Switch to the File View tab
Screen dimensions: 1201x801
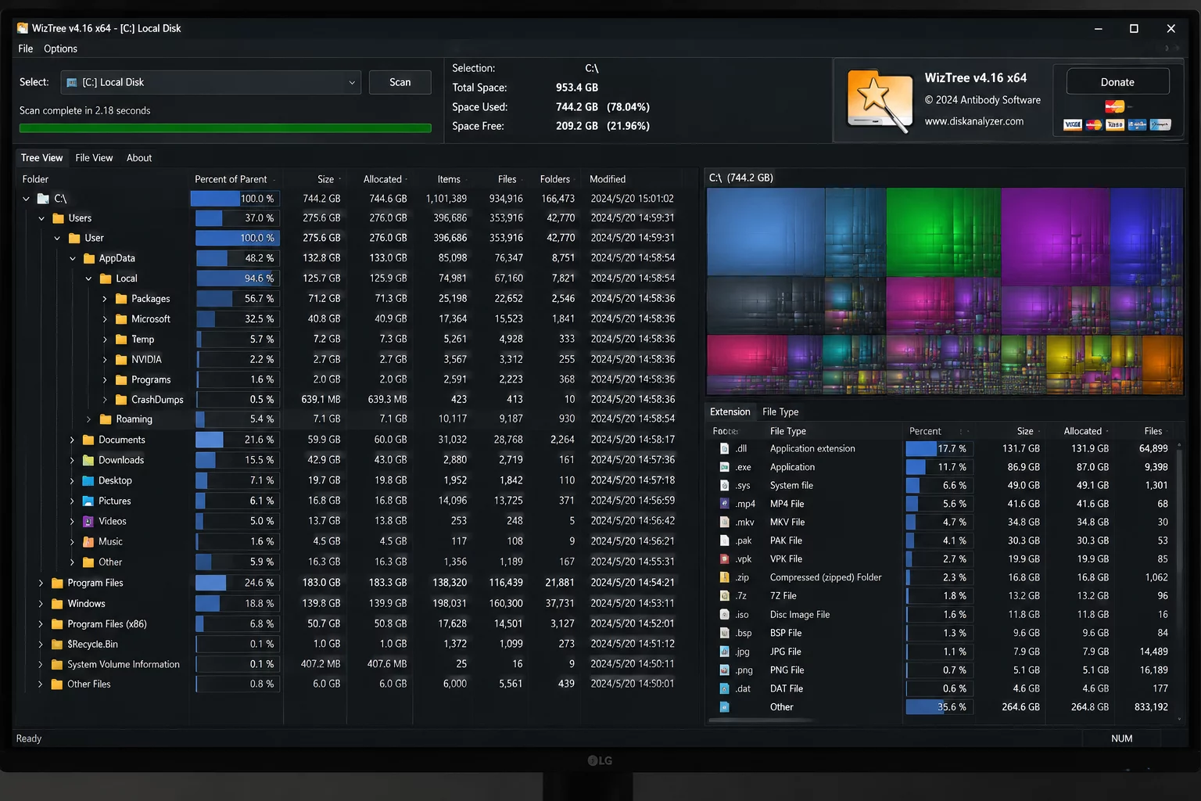[94, 158]
